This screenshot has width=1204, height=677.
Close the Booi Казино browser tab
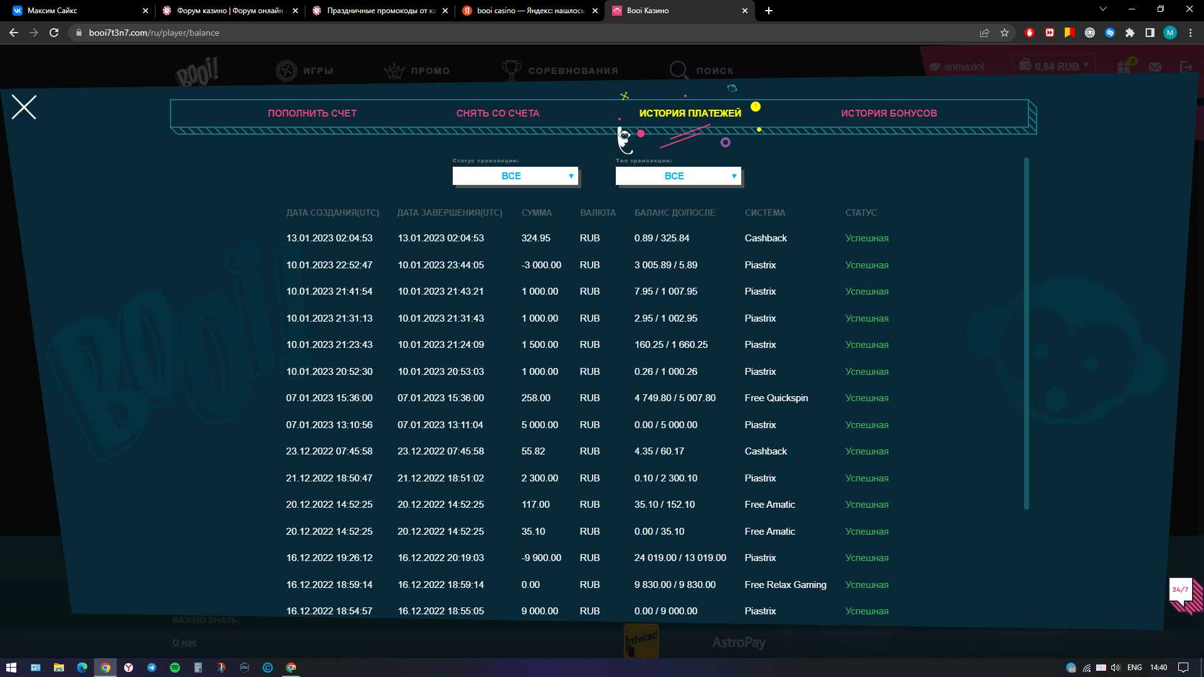coord(745,11)
